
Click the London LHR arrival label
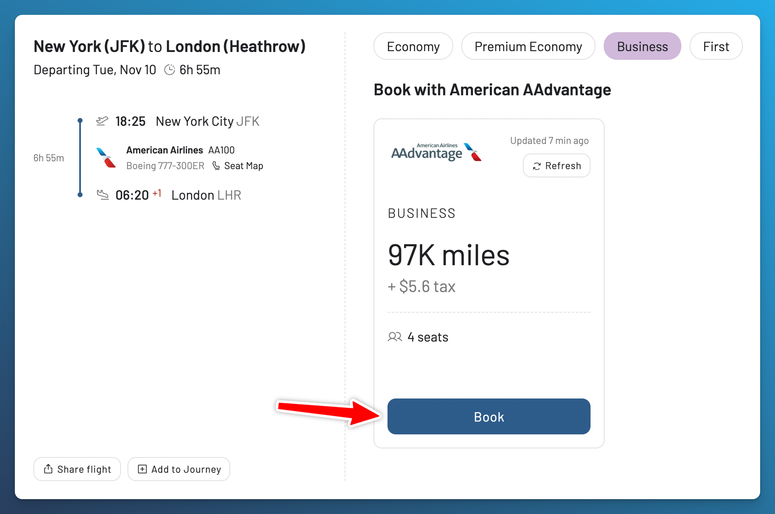coord(206,195)
